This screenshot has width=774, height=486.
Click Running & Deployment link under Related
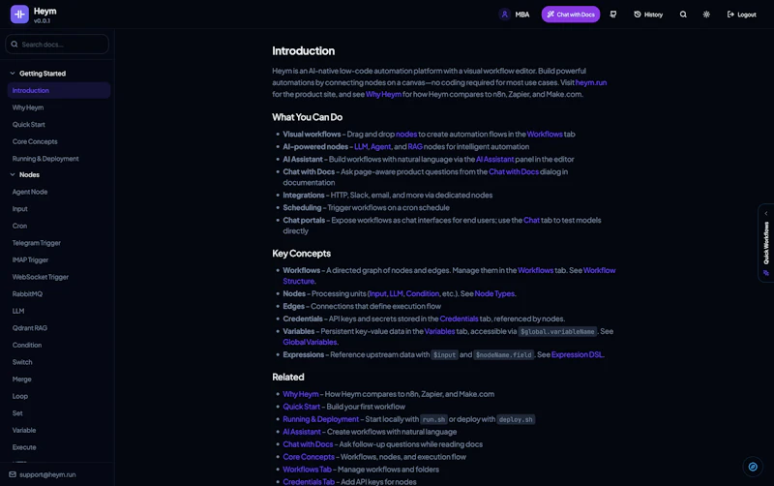click(320, 419)
